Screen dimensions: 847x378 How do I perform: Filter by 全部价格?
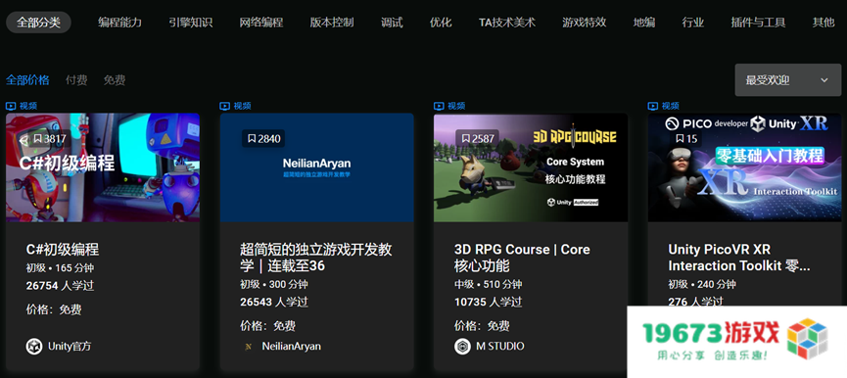[x=27, y=80]
